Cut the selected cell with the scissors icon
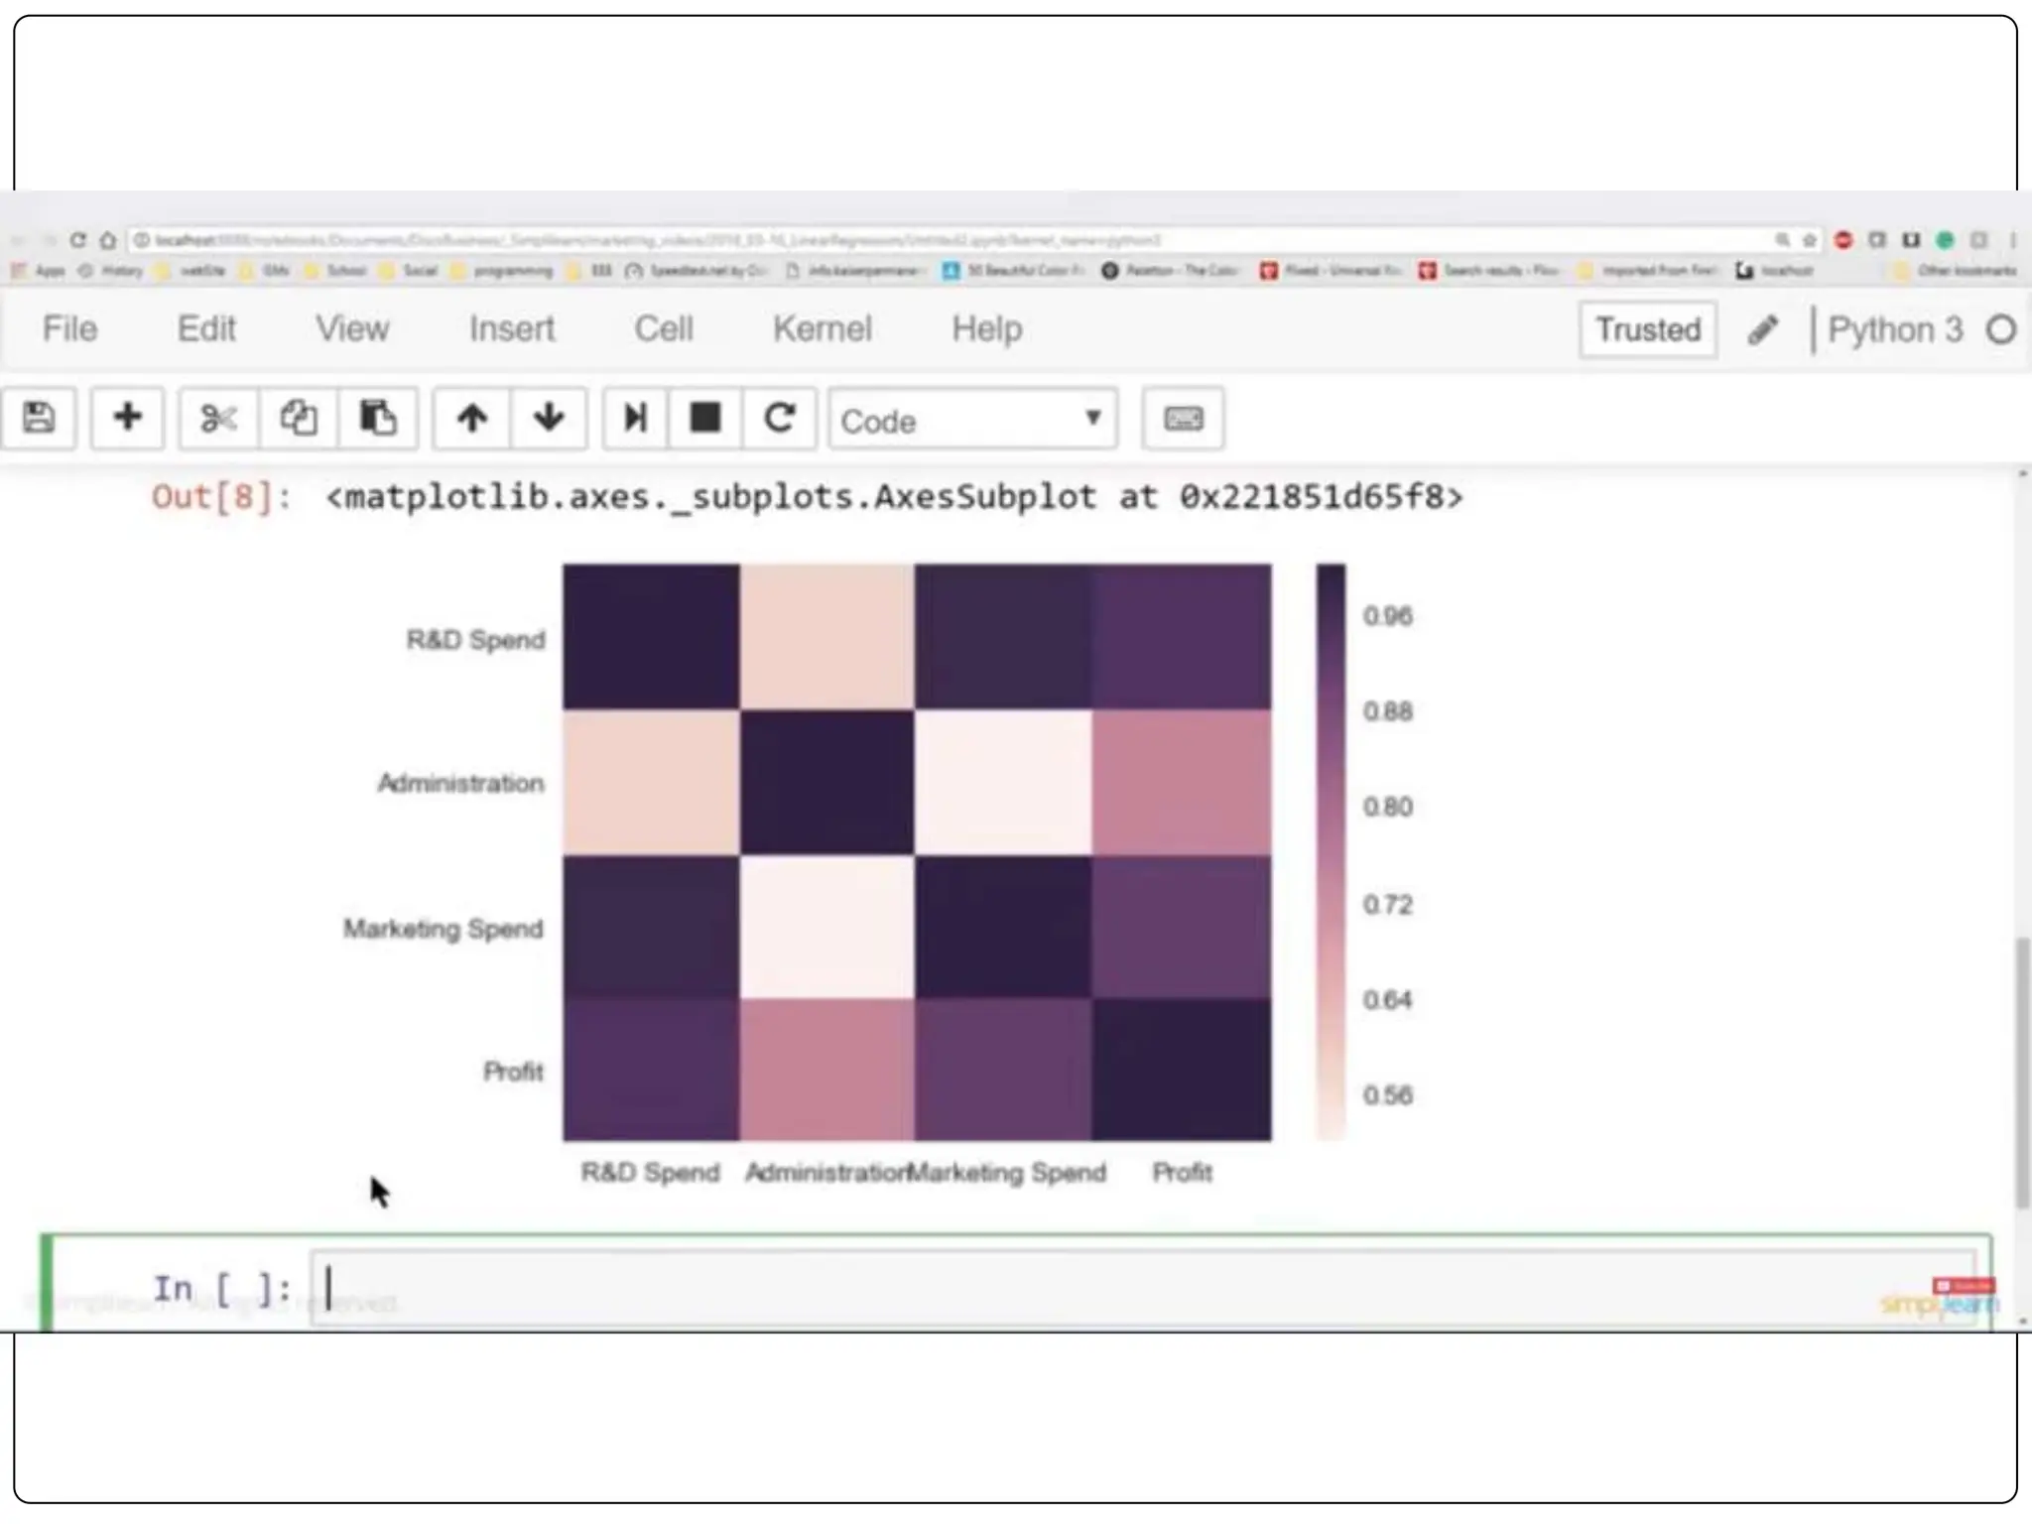Screen dimensions: 2032x1524 pyautogui.click(x=218, y=419)
